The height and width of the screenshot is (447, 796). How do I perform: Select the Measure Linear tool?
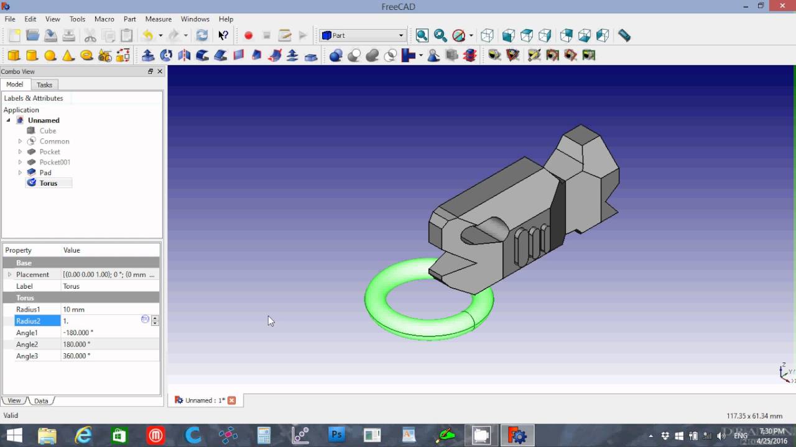[x=494, y=55]
